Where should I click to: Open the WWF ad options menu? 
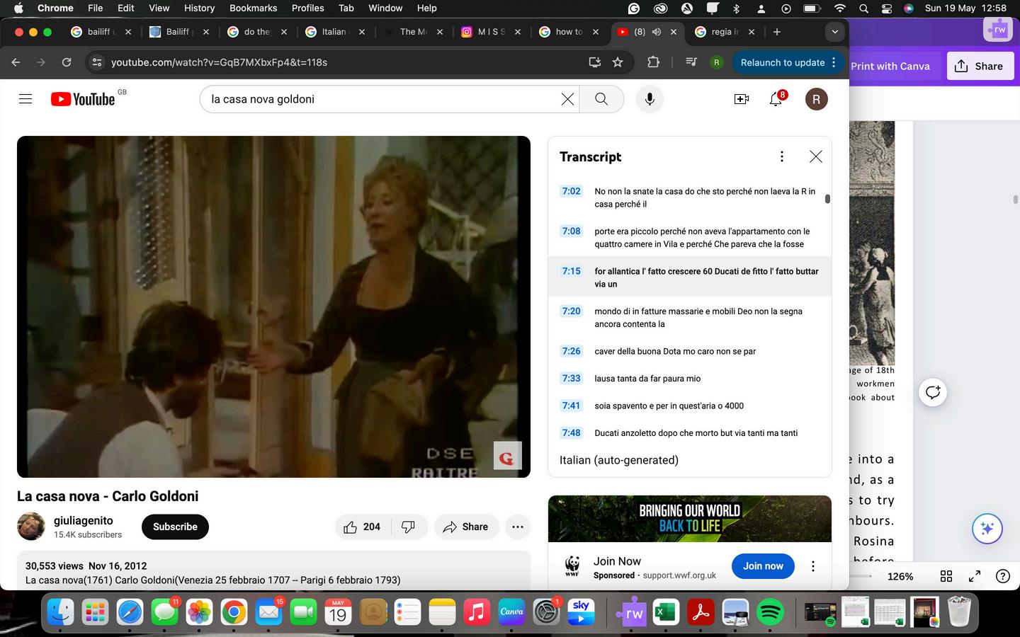tap(813, 566)
